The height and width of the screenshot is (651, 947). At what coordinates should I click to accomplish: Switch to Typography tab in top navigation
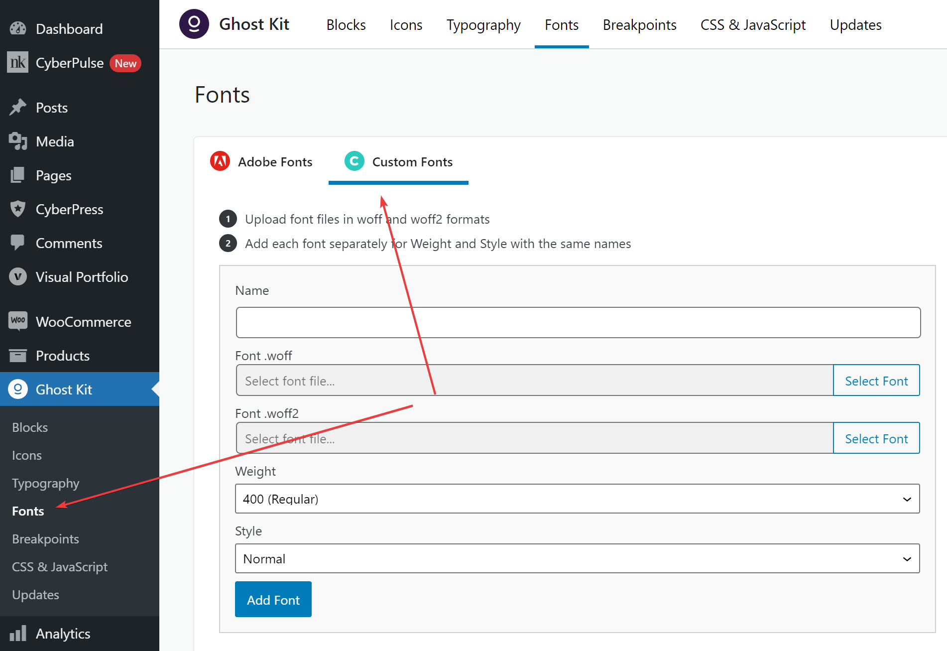483,25
